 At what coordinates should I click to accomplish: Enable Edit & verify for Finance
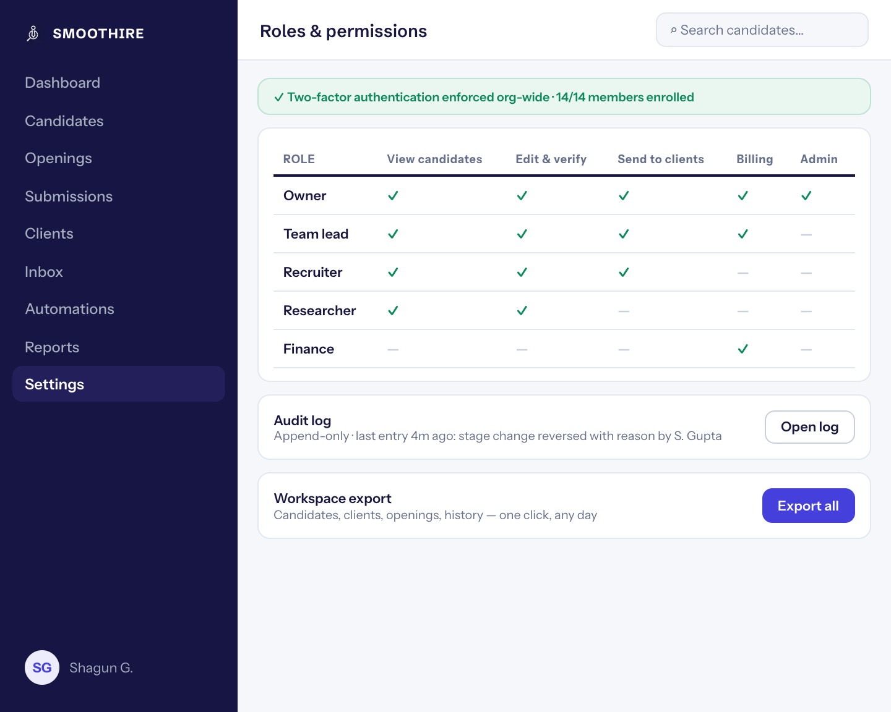522,350
